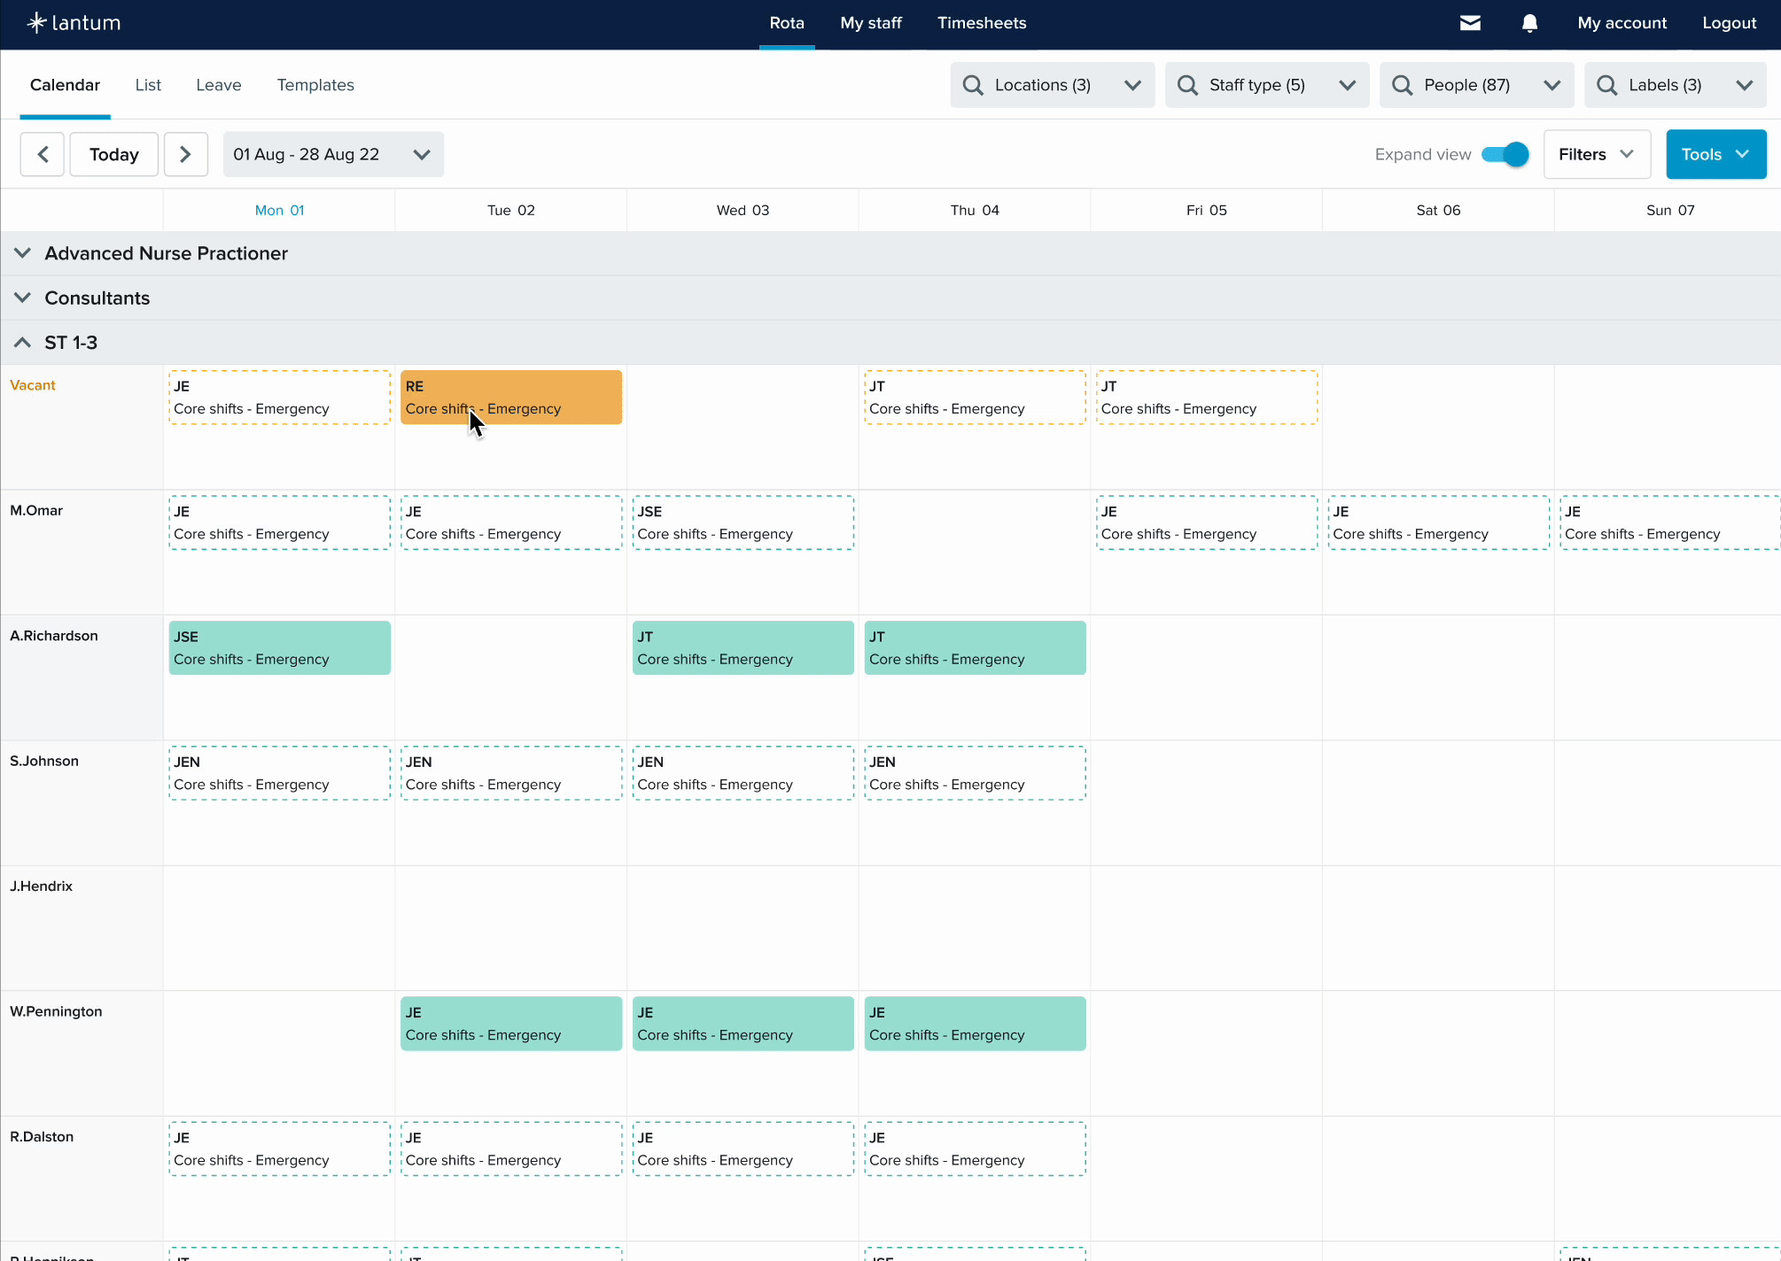Click the search icon in Staff type filter
The height and width of the screenshot is (1261, 1781).
coord(1186,85)
